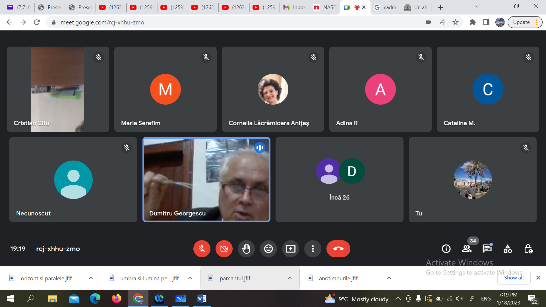Switch to the NASE browser tab
Viewport: 546px width, 307px height.
click(x=325, y=7)
